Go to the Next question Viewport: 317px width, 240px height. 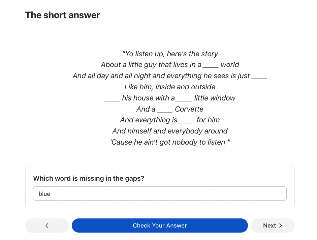pyautogui.click(x=272, y=226)
